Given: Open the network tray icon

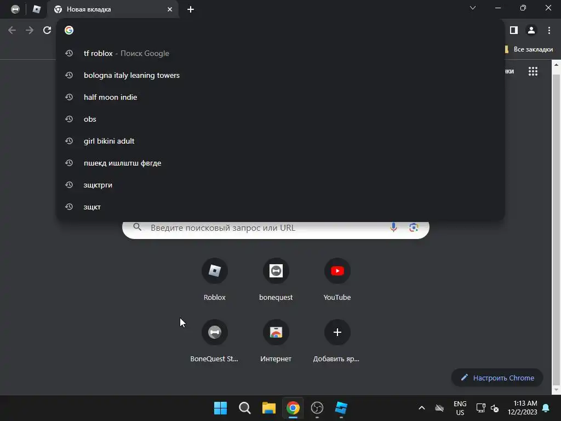Looking at the screenshot, I should 480,408.
